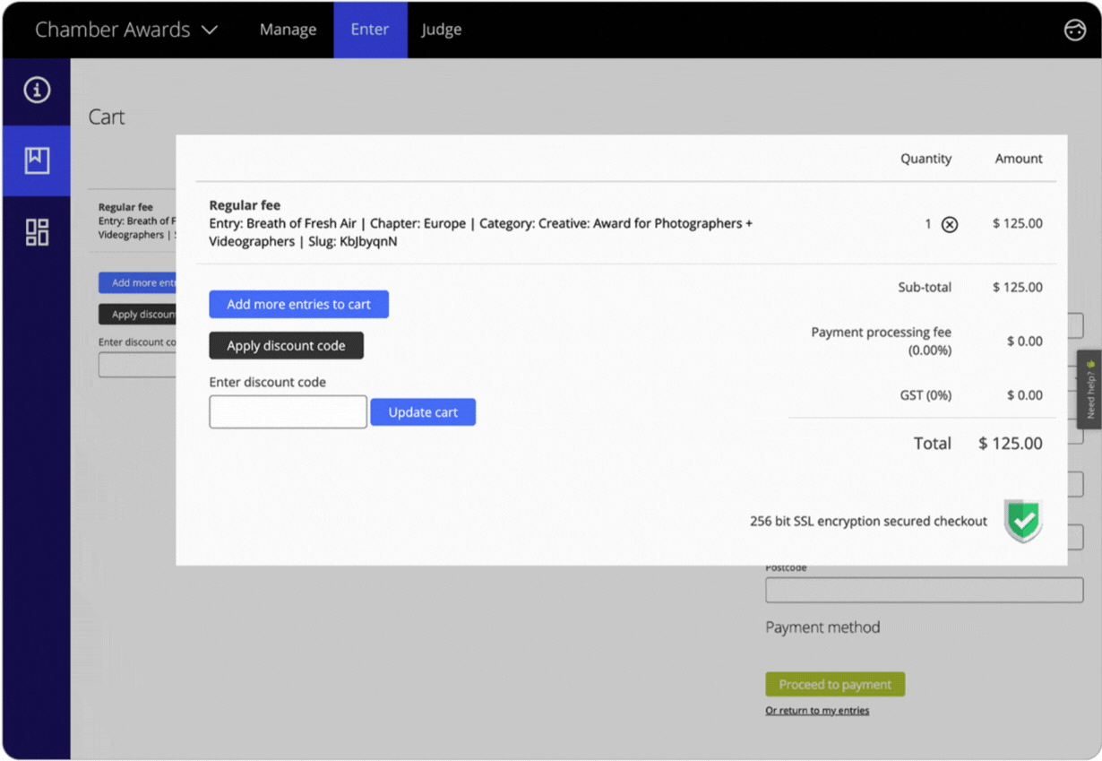
Task: Expand the Chamber Awards dropdown
Action: coord(124,29)
